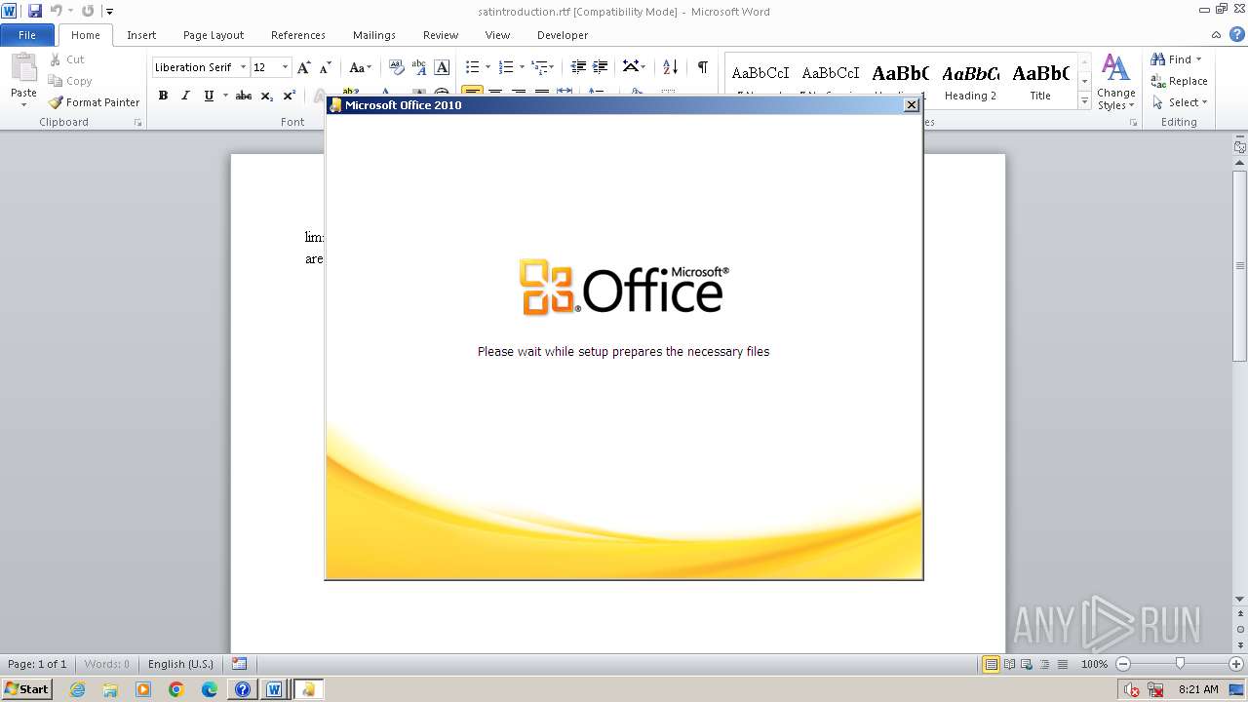Click the Undo arrow in Word's title bar
The image size is (1248, 702).
pyautogui.click(x=56, y=11)
